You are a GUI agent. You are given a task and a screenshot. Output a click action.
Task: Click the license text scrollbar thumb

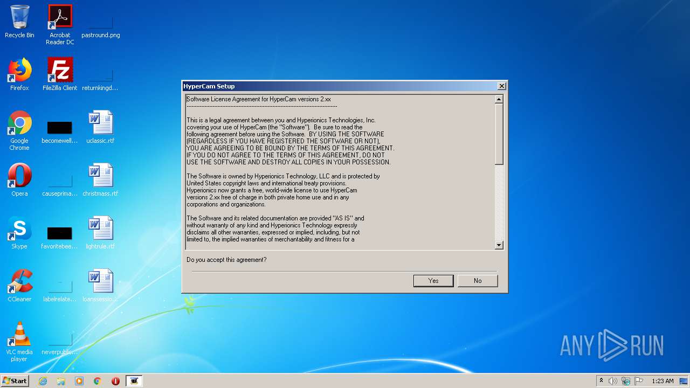coord(499,134)
